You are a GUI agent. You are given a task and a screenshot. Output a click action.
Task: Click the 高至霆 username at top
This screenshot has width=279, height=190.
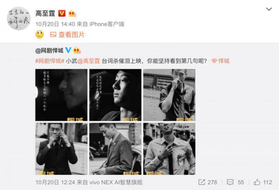click(x=46, y=13)
